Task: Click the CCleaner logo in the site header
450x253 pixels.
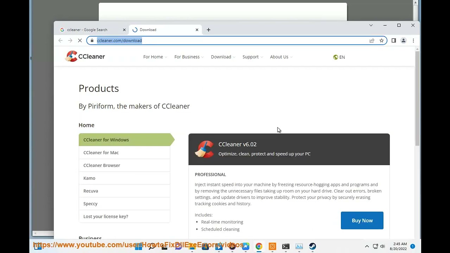Action: pos(85,57)
